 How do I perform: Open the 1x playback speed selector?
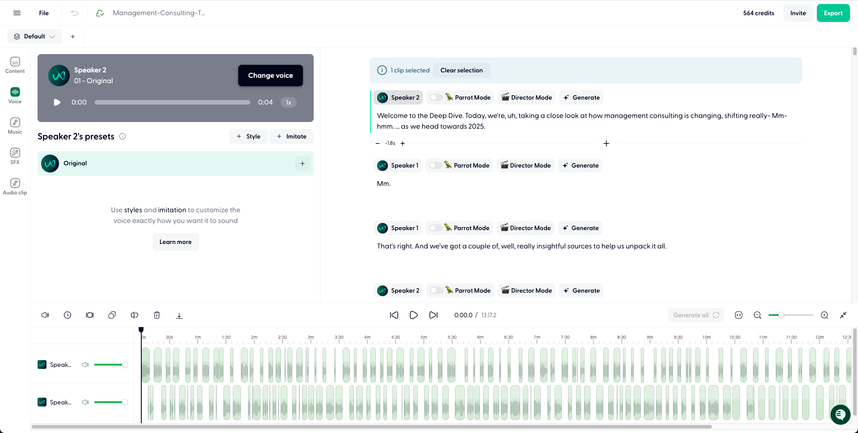click(x=289, y=102)
